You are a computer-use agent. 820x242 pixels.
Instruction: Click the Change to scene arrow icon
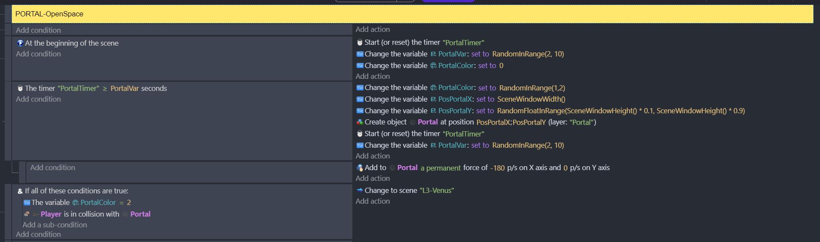coord(360,190)
